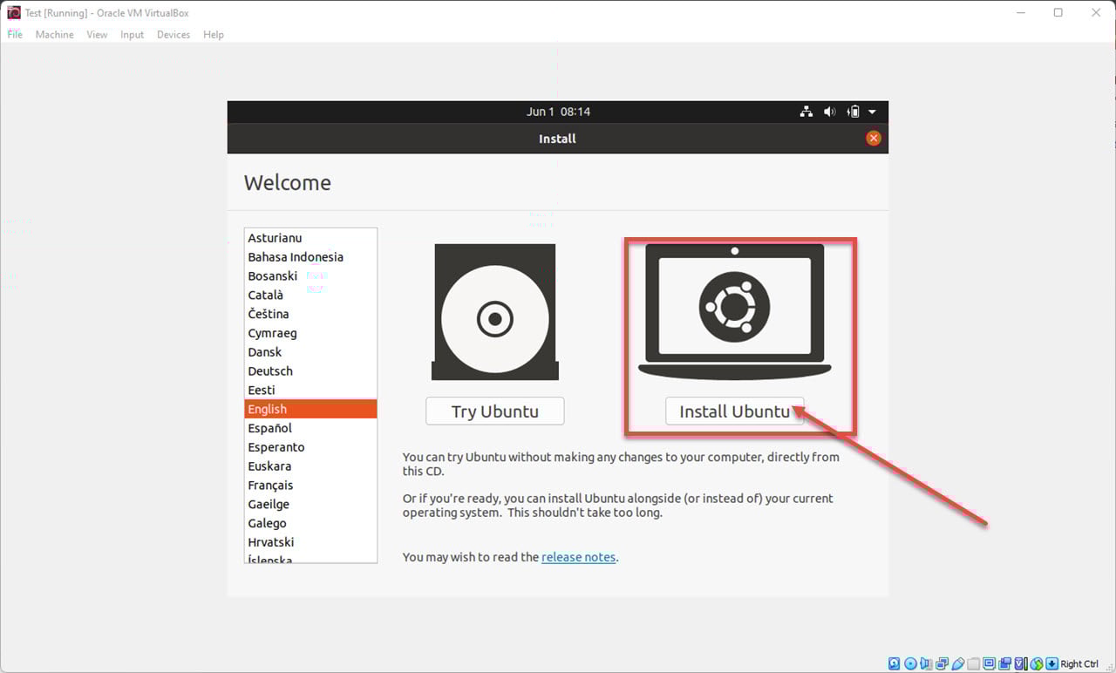Select Dansk language
This screenshot has width=1116, height=673.
(310, 352)
